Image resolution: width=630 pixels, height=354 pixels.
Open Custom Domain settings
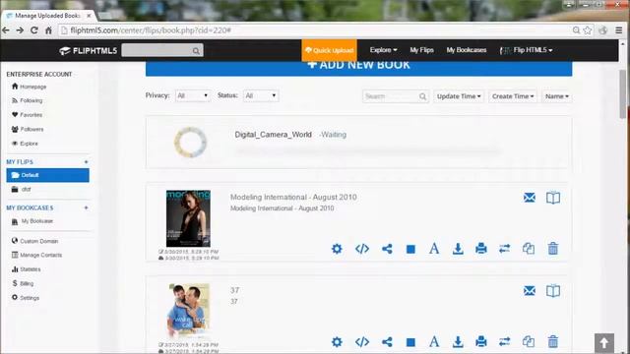[x=35, y=241]
